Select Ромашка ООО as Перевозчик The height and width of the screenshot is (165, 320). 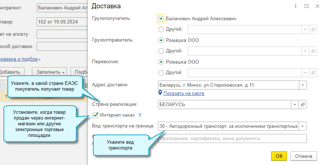161,62
